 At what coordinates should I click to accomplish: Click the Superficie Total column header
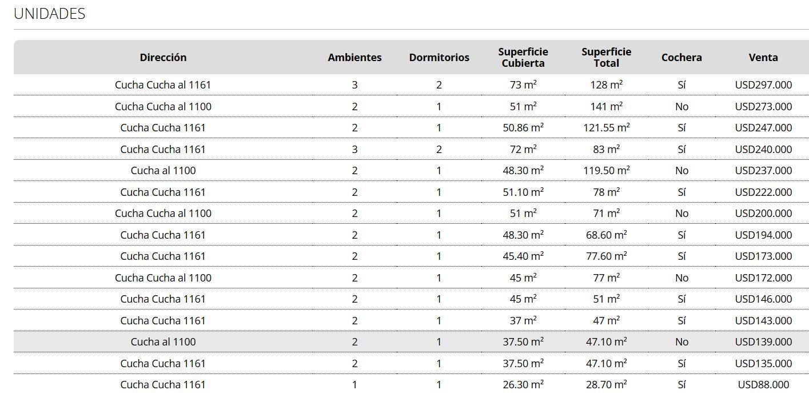607,57
